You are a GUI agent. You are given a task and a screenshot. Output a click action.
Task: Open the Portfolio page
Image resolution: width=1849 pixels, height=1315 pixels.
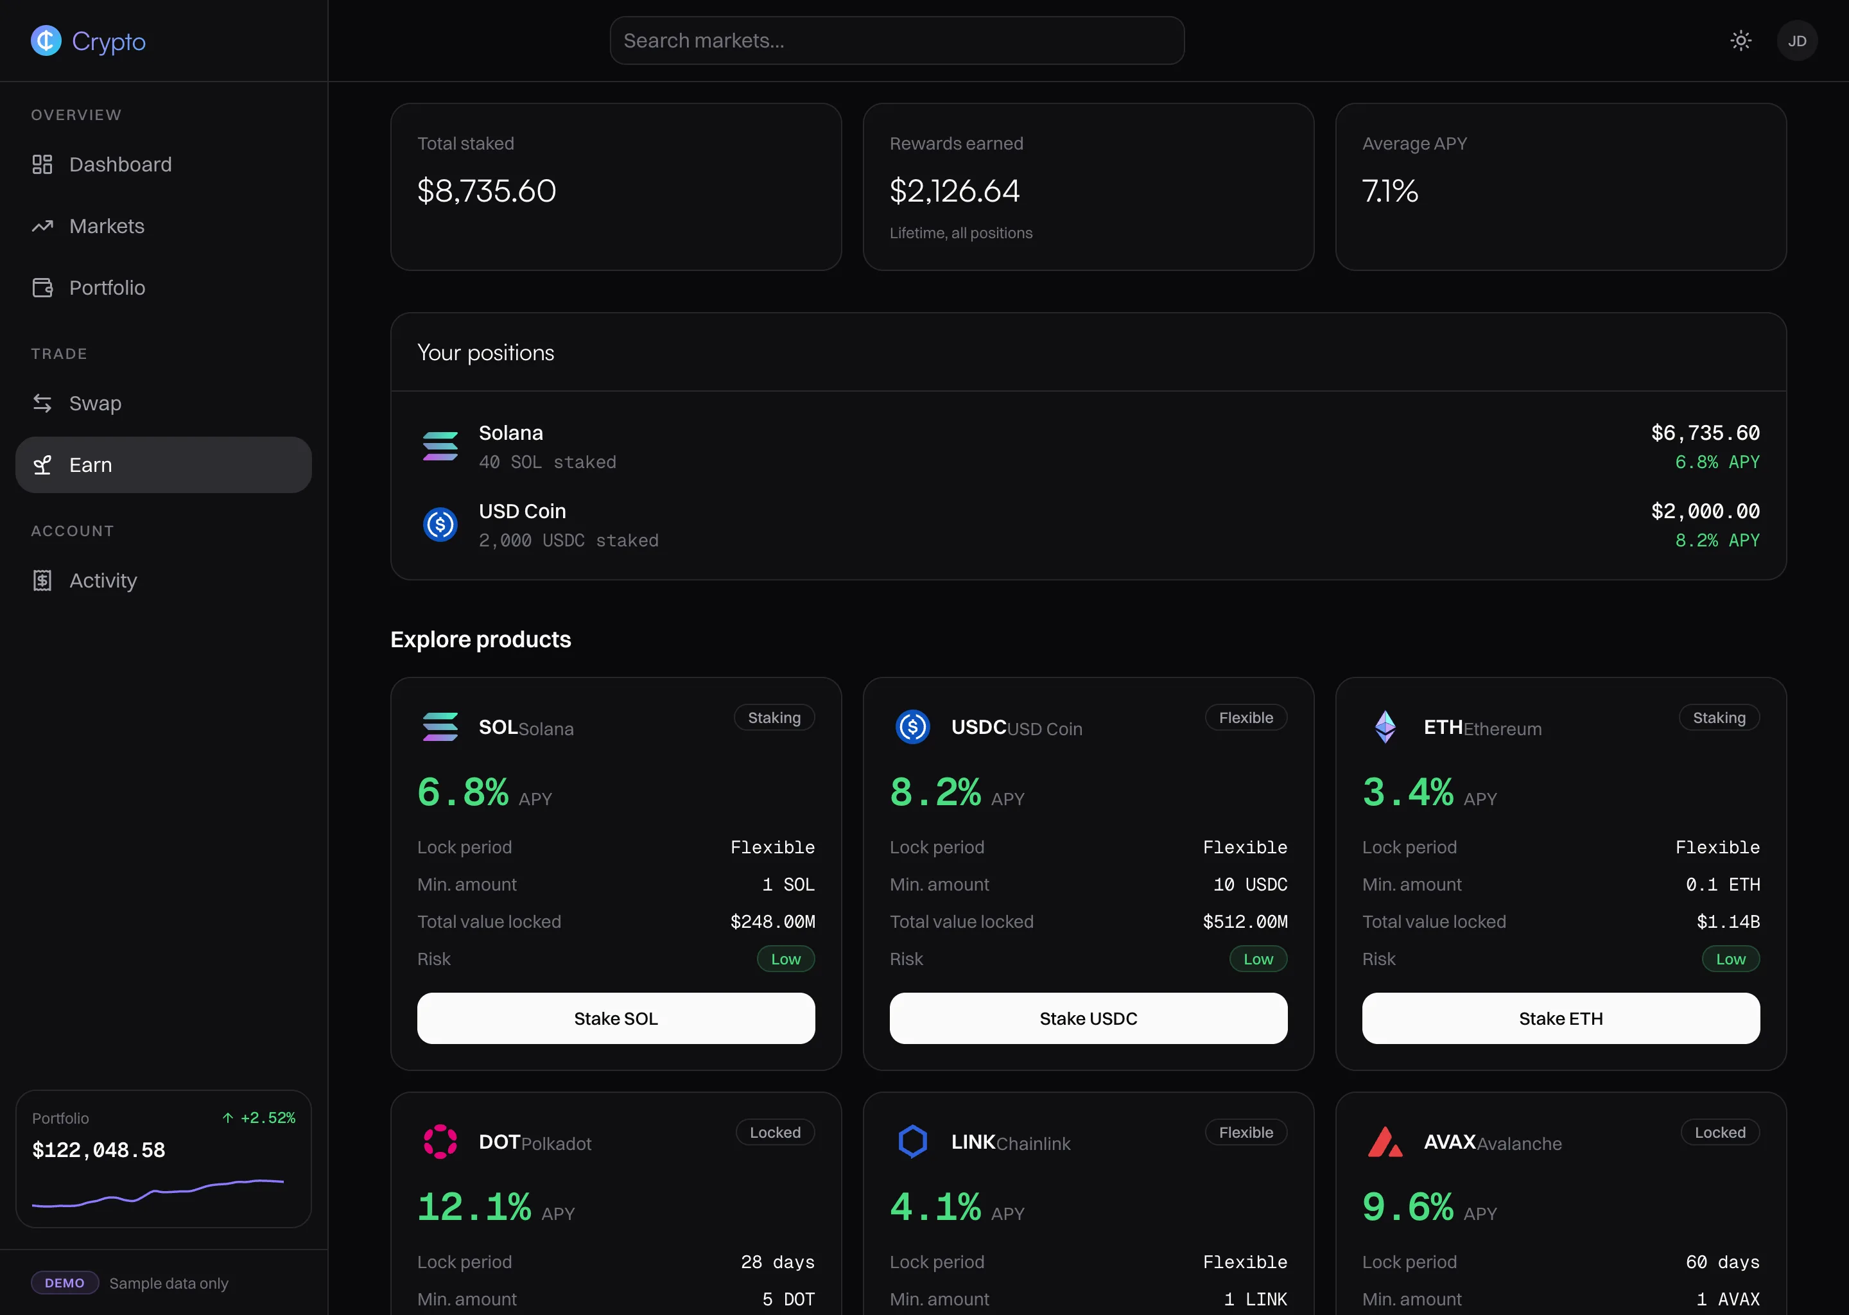coord(164,288)
